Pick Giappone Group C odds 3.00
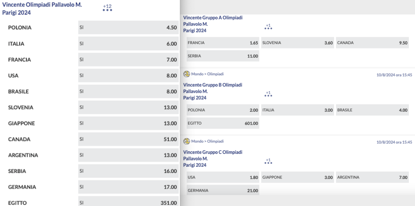This screenshot has height=206, width=415. pos(298,177)
